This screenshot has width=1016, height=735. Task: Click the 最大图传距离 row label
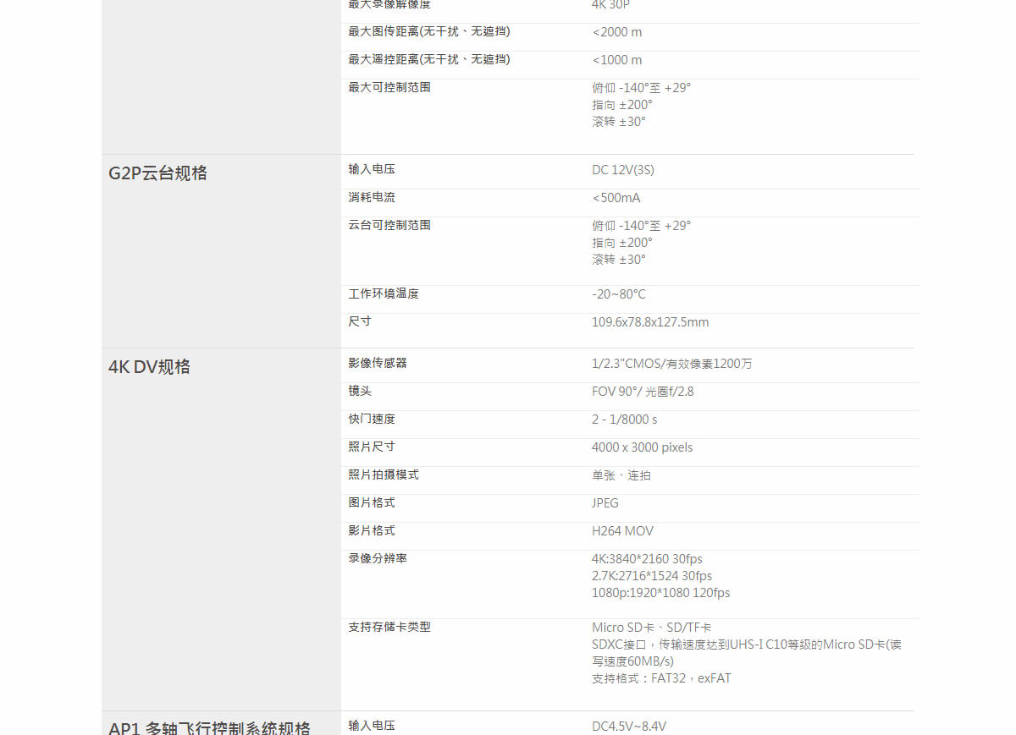[428, 32]
